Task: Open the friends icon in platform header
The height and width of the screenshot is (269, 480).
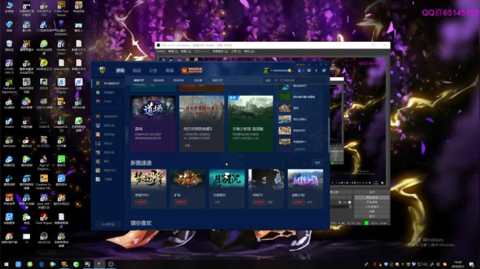Action: click(299, 71)
